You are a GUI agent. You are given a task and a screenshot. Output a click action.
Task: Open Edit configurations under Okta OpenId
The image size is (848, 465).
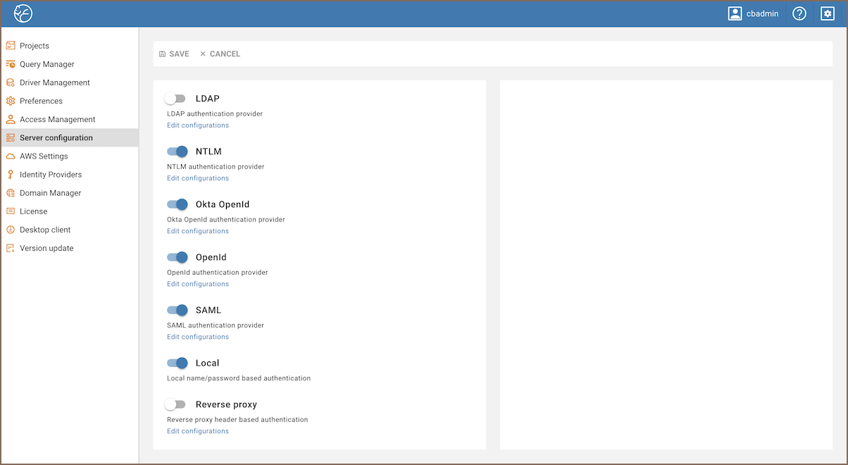198,230
